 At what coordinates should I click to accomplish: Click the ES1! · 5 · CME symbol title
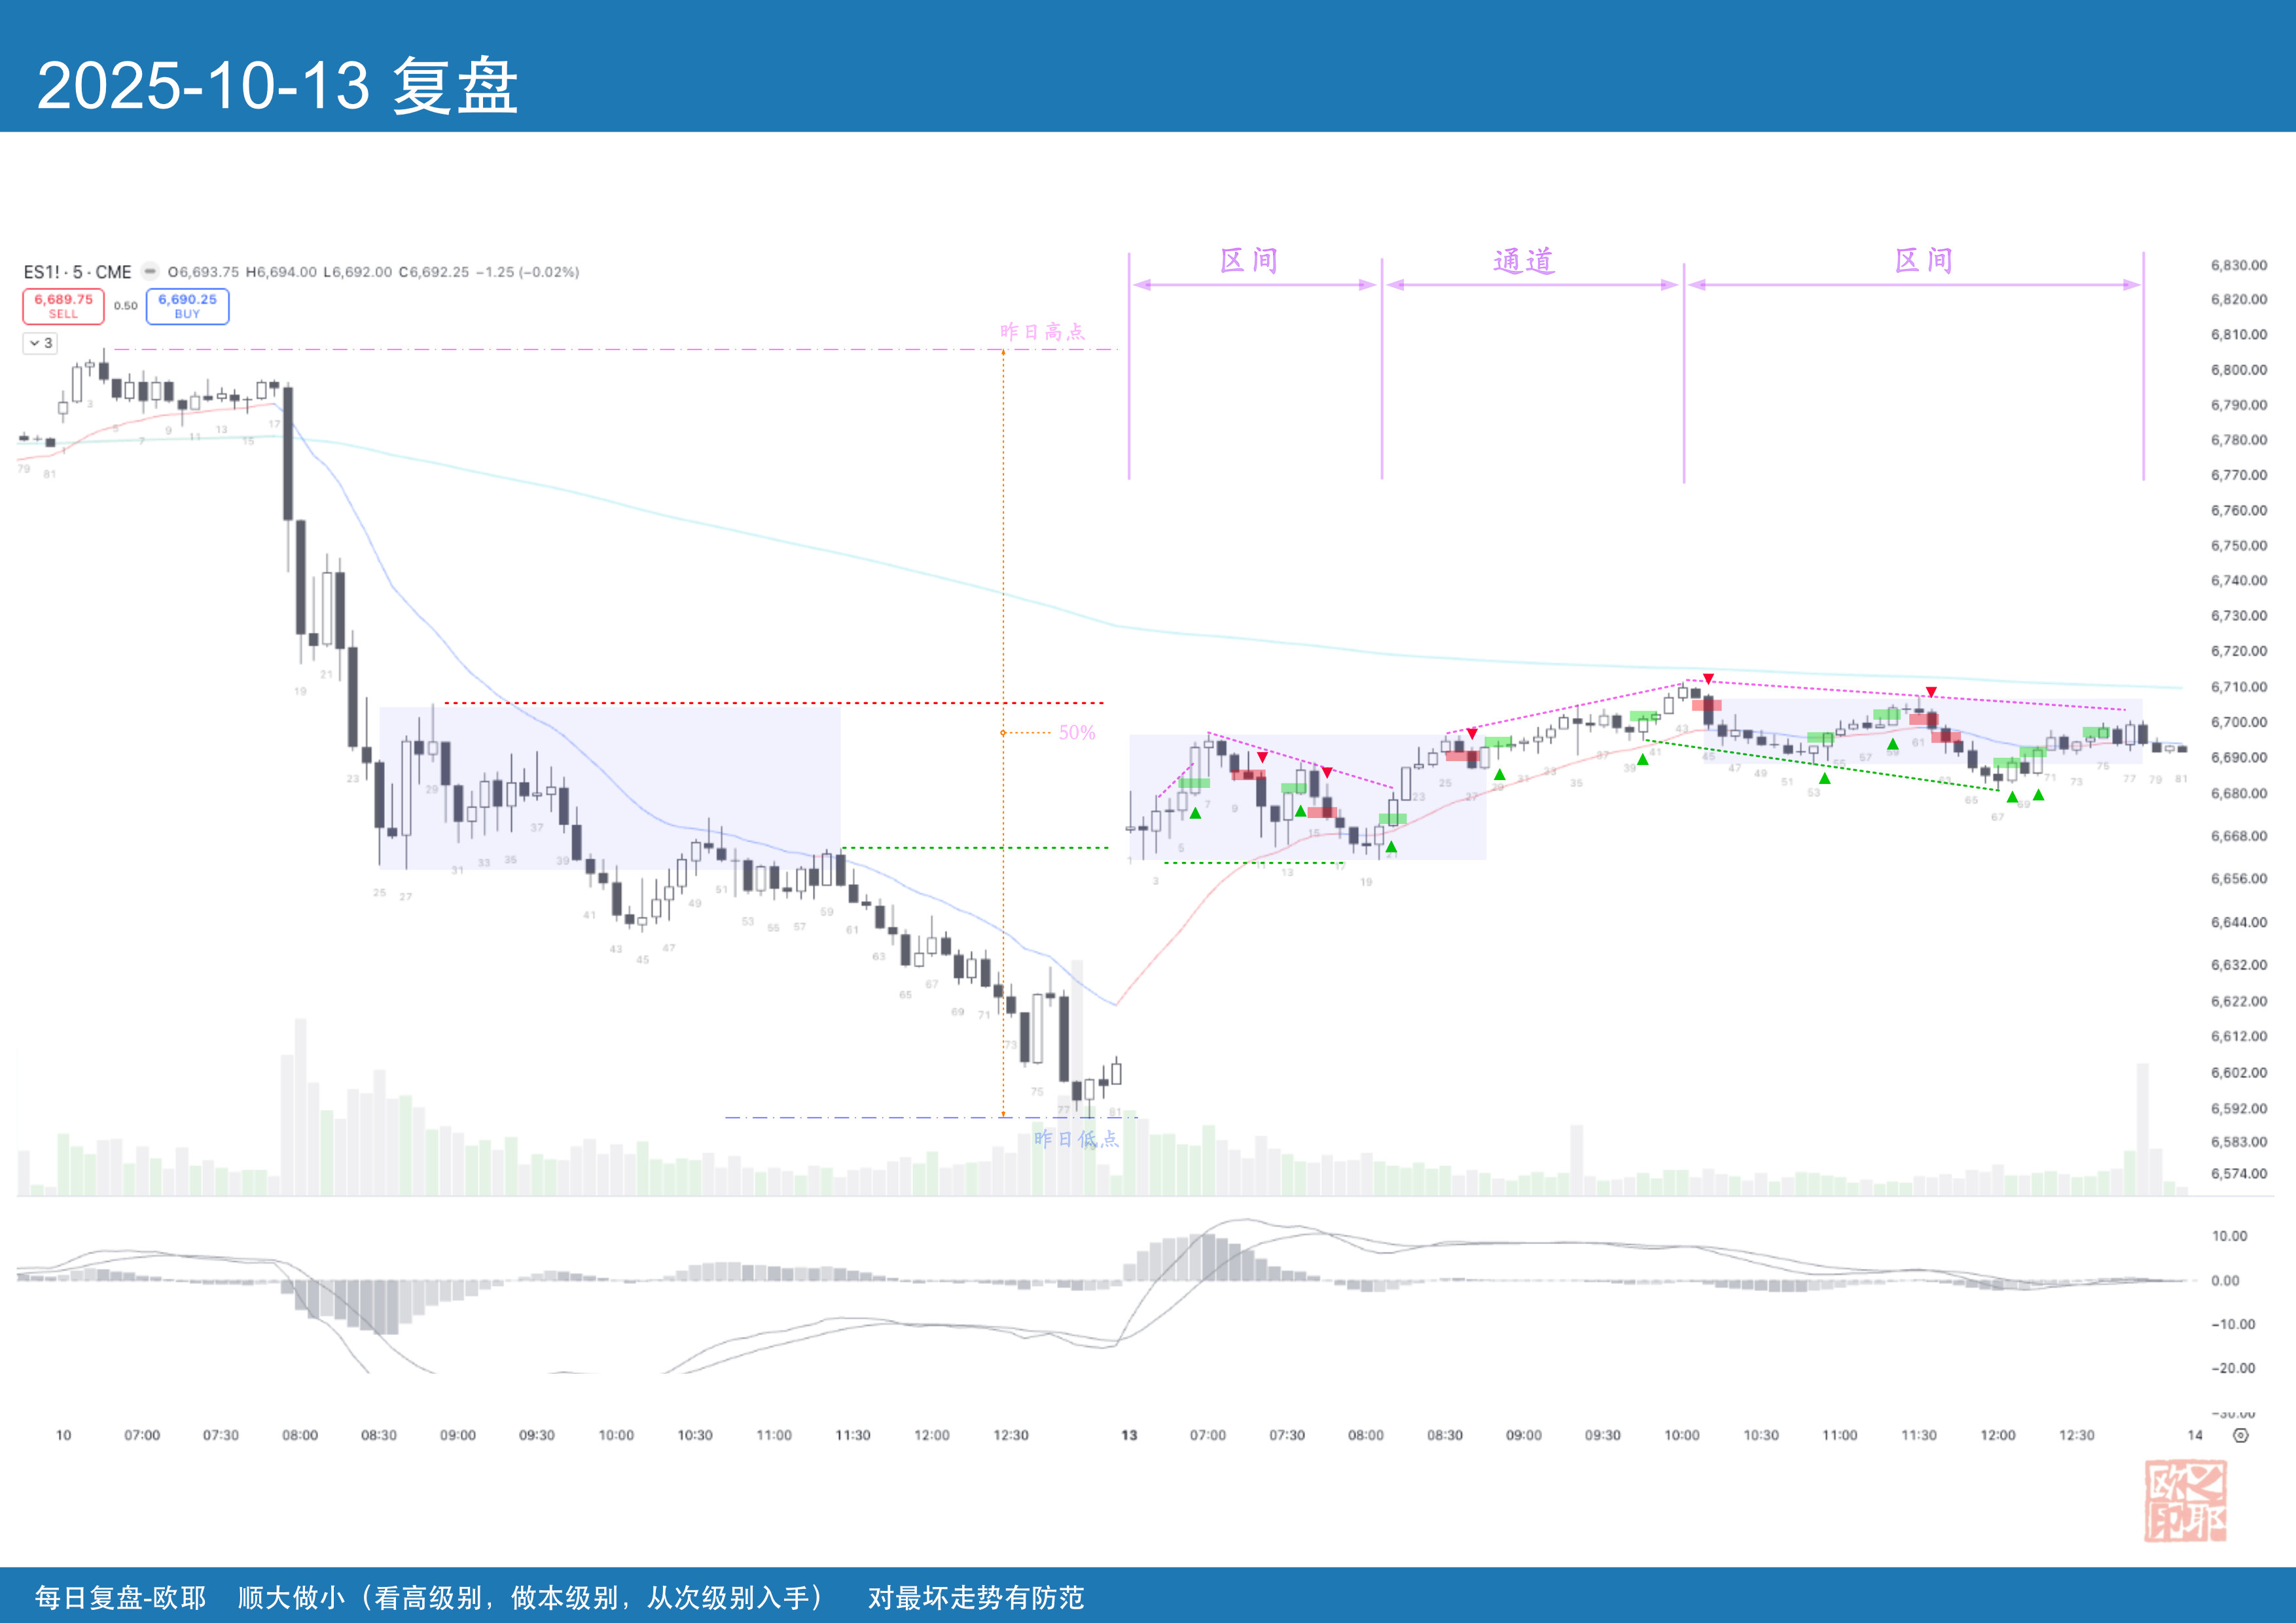[x=78, y=272]
